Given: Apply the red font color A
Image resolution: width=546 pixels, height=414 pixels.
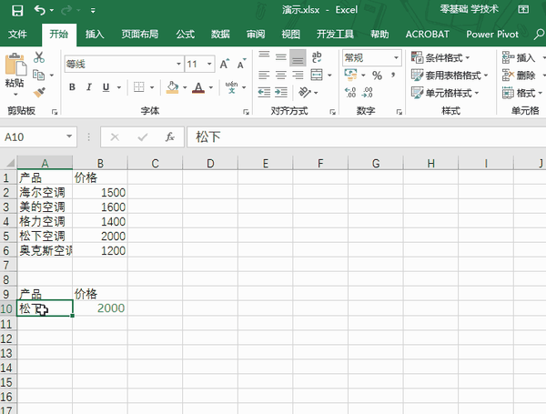Looking at the screenshot, I should tap(198, 87).
